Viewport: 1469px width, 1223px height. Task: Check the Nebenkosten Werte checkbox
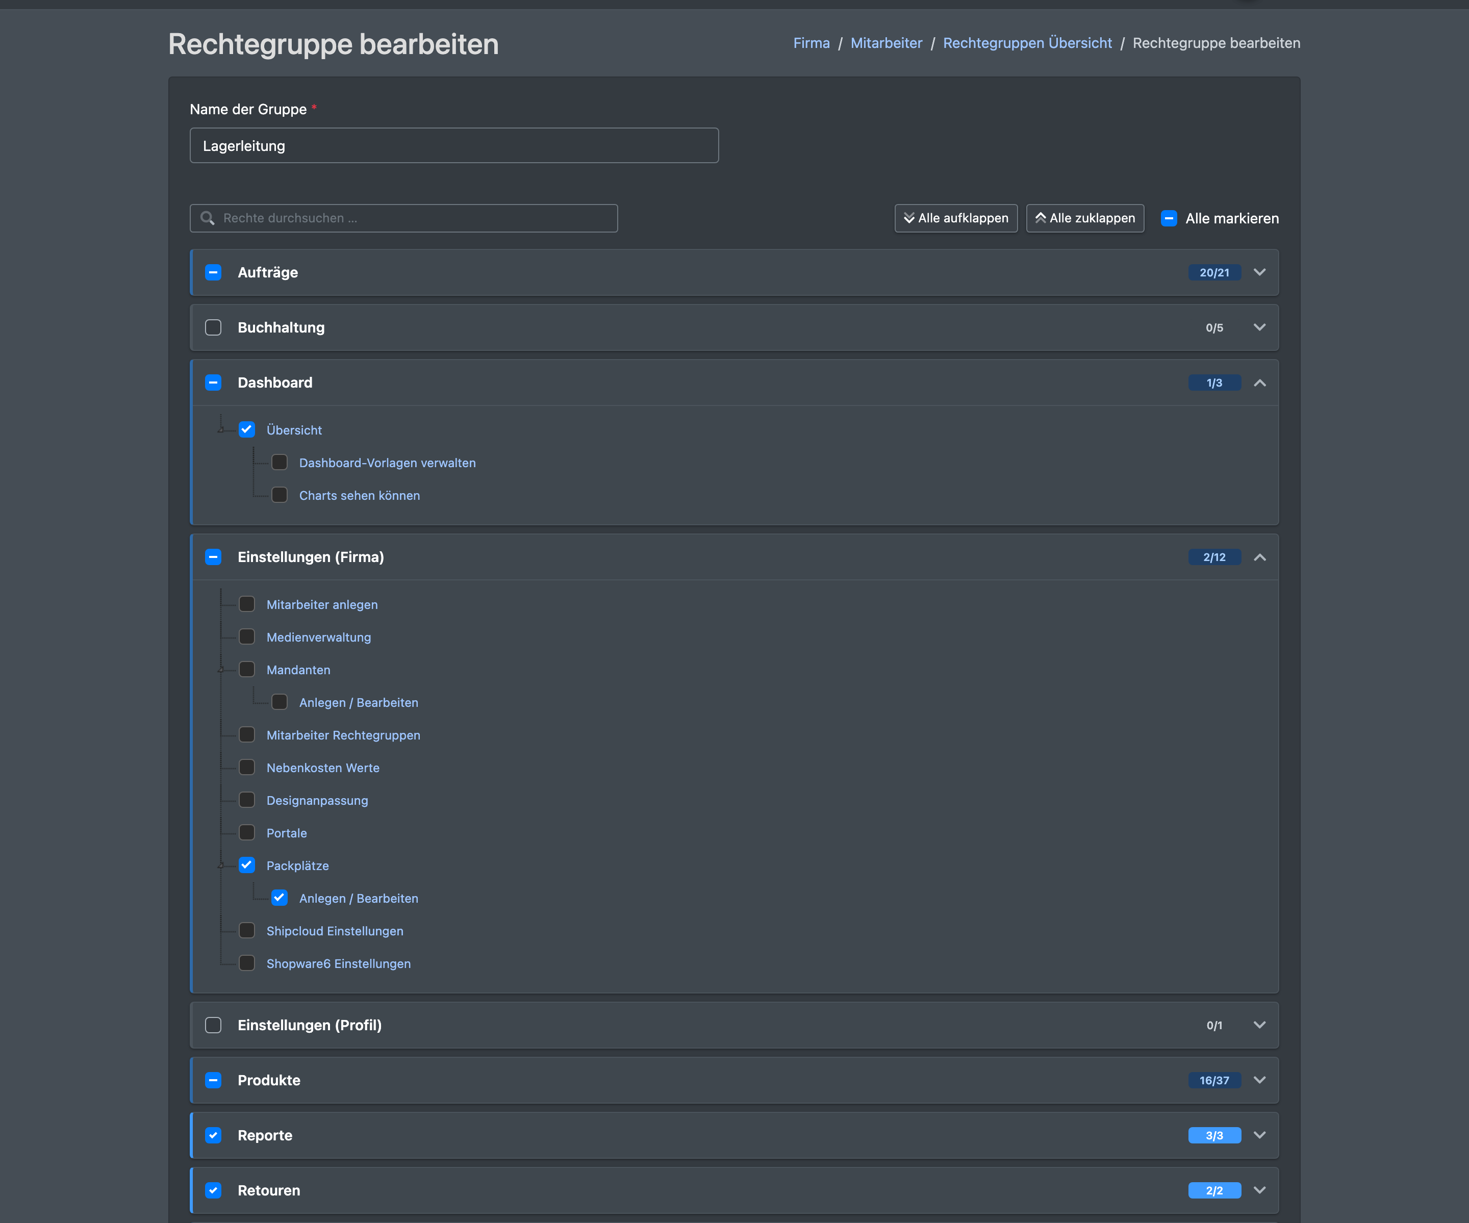247,767
